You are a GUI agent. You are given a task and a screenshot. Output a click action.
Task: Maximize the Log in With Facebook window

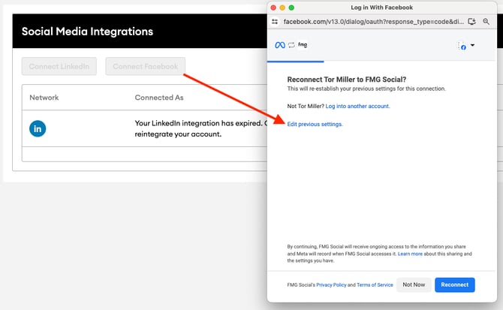(291, 8)
